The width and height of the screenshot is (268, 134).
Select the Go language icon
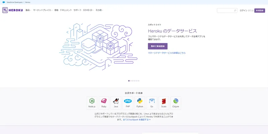pyautogui.click(x=152, y=103)
